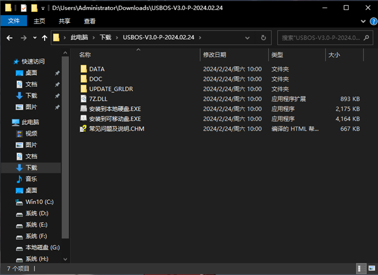Select Win10 (C:) drive in sidebar
378x275 pixels.
tap(39, 202)
